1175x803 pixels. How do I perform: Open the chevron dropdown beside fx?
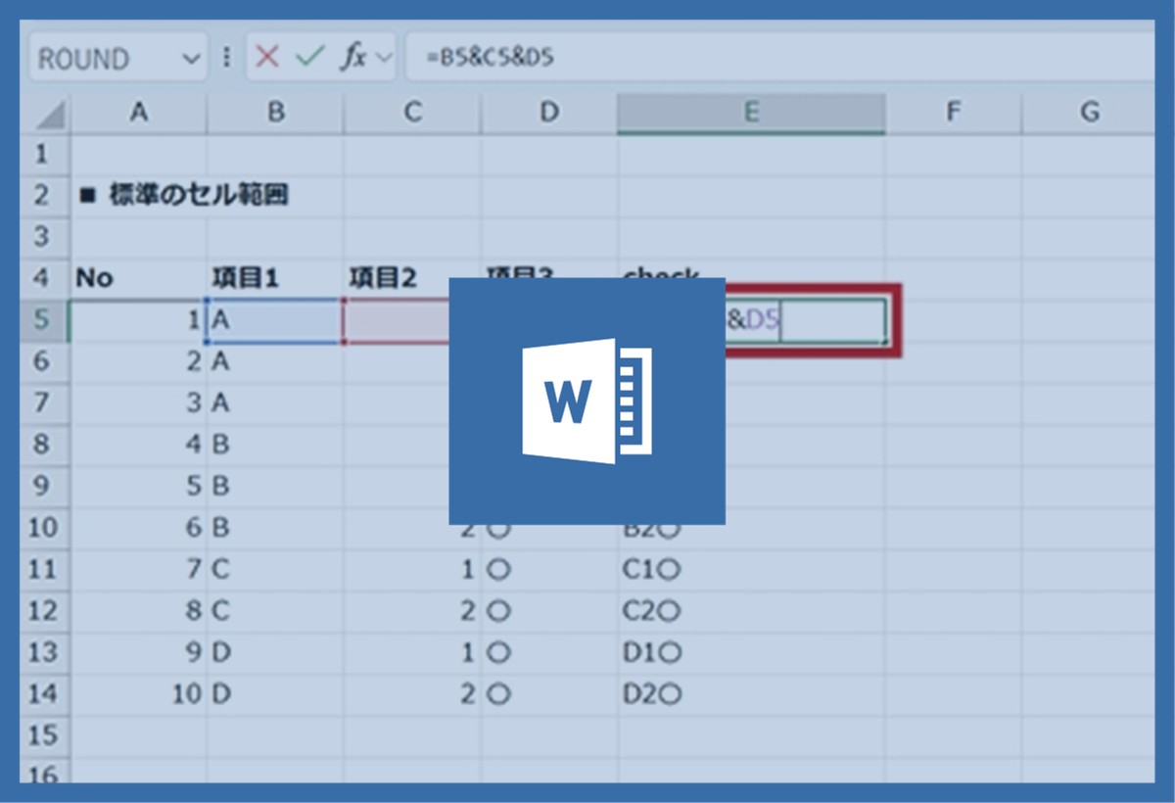click(x=383, y=58)
